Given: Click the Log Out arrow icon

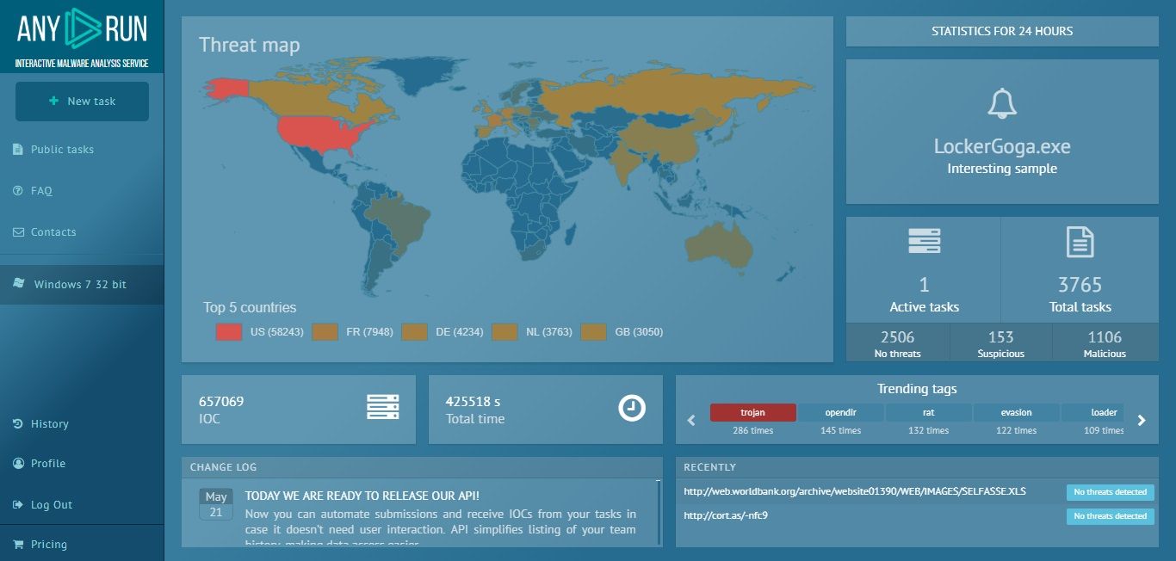Looking at the screenshot, I should point(18,505).
